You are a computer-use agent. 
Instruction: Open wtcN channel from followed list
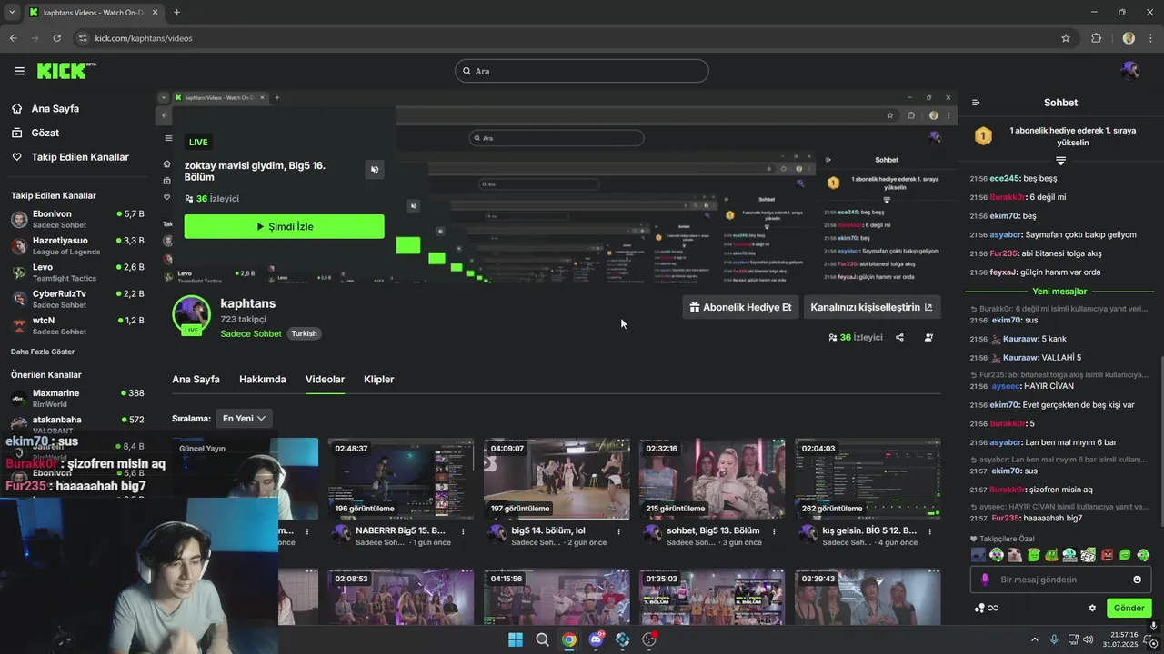(x=77, y=325)
